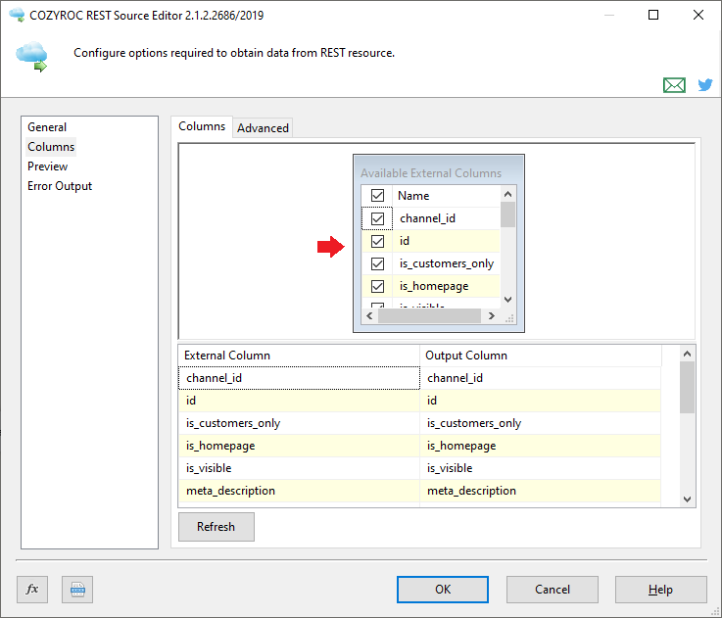Select is_homepage in available columns list

446,286
